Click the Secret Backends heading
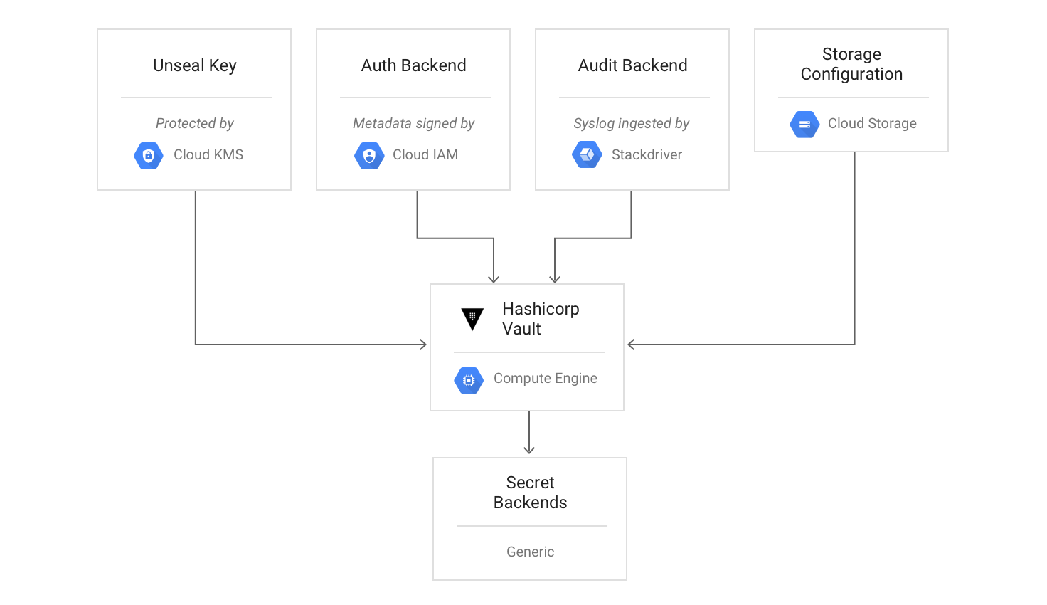Screen dimensions: 1047x605 click(x=531, y=493)
